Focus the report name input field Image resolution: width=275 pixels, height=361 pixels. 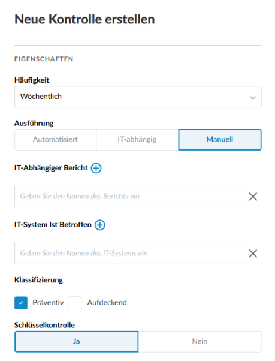click(x=129, y=197)
